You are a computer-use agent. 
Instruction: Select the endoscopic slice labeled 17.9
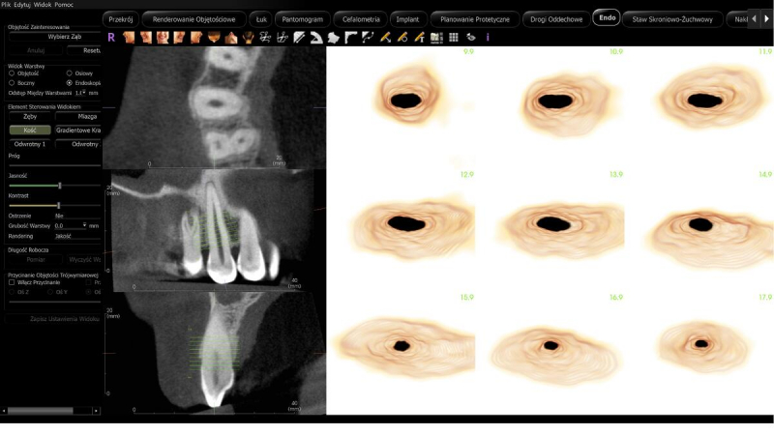click(699, 354)
